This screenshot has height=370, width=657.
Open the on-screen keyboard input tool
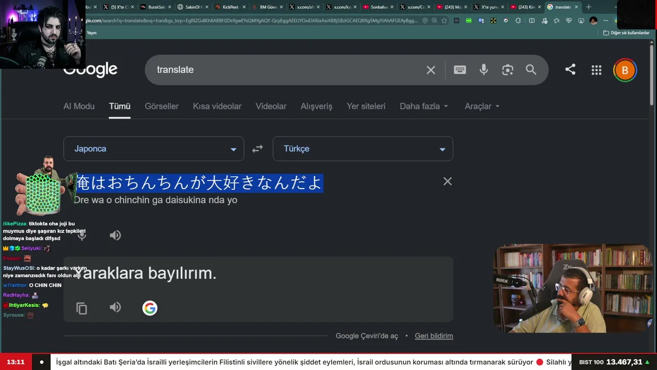coord(460,70)
